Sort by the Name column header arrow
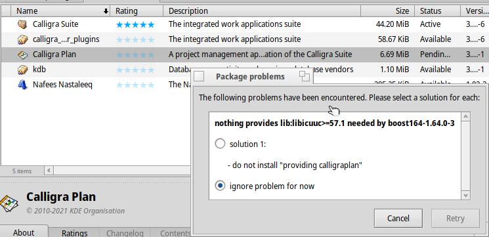This screenshot has width=489, height=237. pos(106,11)
